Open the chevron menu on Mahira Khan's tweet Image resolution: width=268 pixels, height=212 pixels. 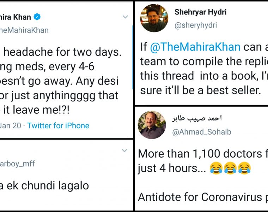pos(125,17)
